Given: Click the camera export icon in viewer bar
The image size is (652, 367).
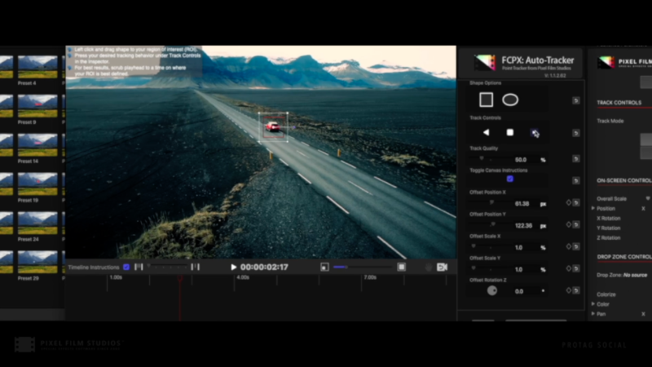Looking at the screenshot, I should (442, 268).
